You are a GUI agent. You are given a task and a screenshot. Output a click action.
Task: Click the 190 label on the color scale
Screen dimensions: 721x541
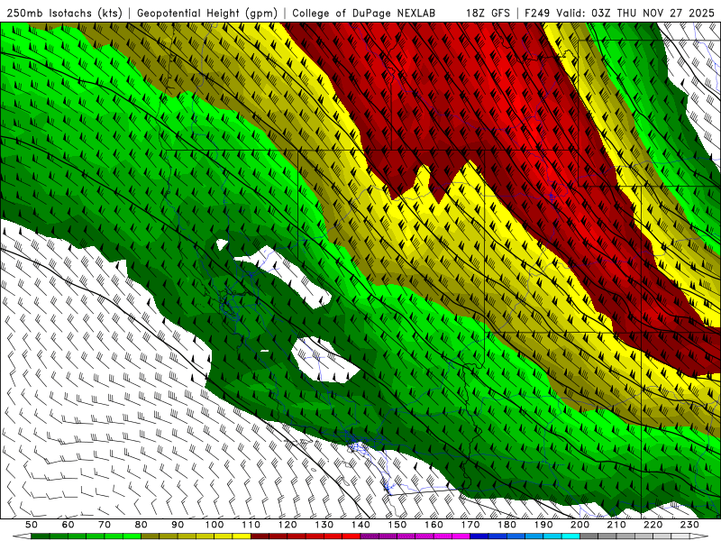tap(543, 525)
